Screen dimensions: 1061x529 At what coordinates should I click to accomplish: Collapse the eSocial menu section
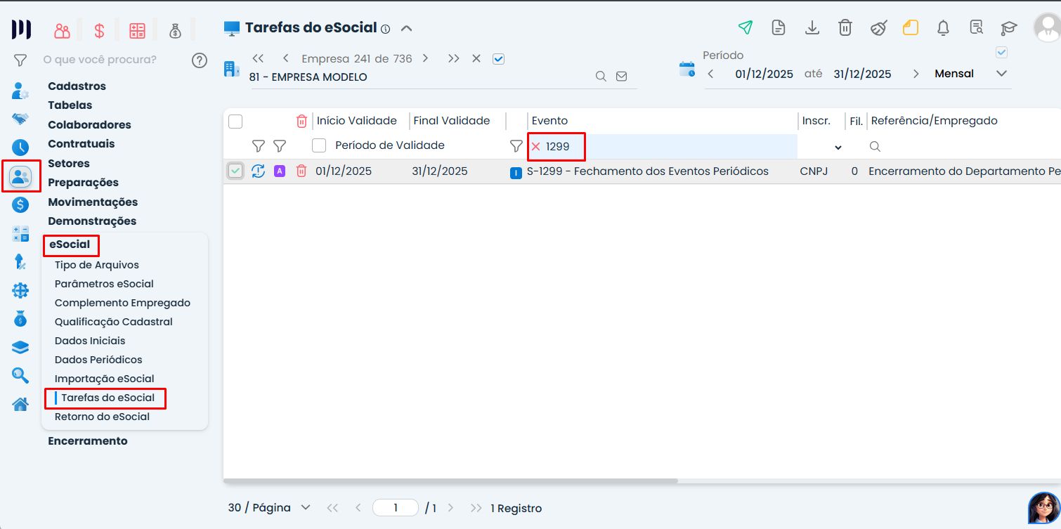[x=70, y=244]
